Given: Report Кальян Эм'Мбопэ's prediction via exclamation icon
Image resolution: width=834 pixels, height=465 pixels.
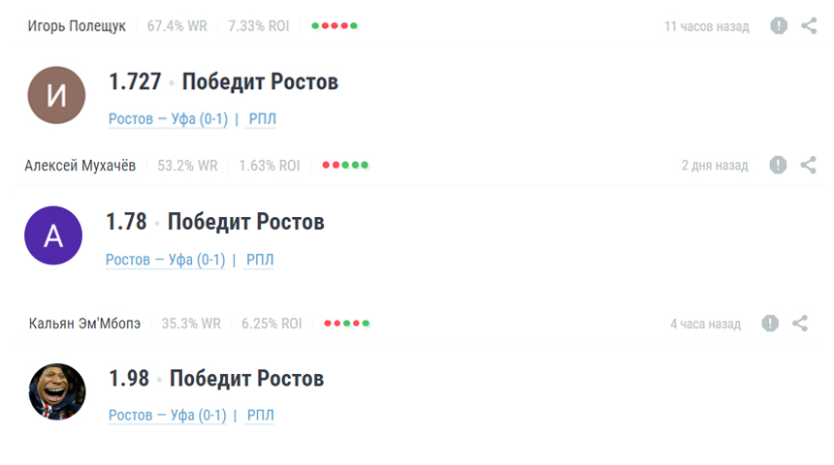Looking at the screenshot, I should (770, 324).
